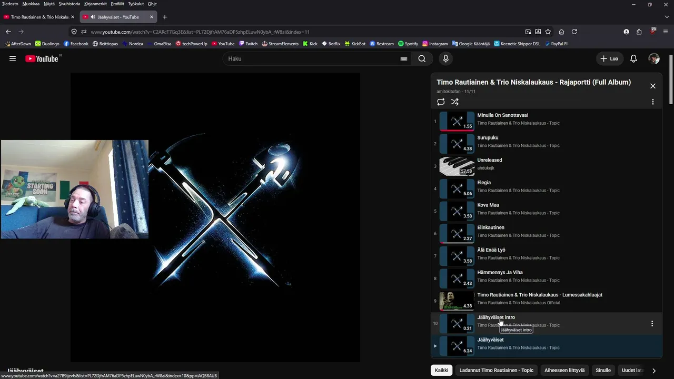Open the Facebook bookmark
Viewport: 674px width, 379px height.
[x=76, y=44]
